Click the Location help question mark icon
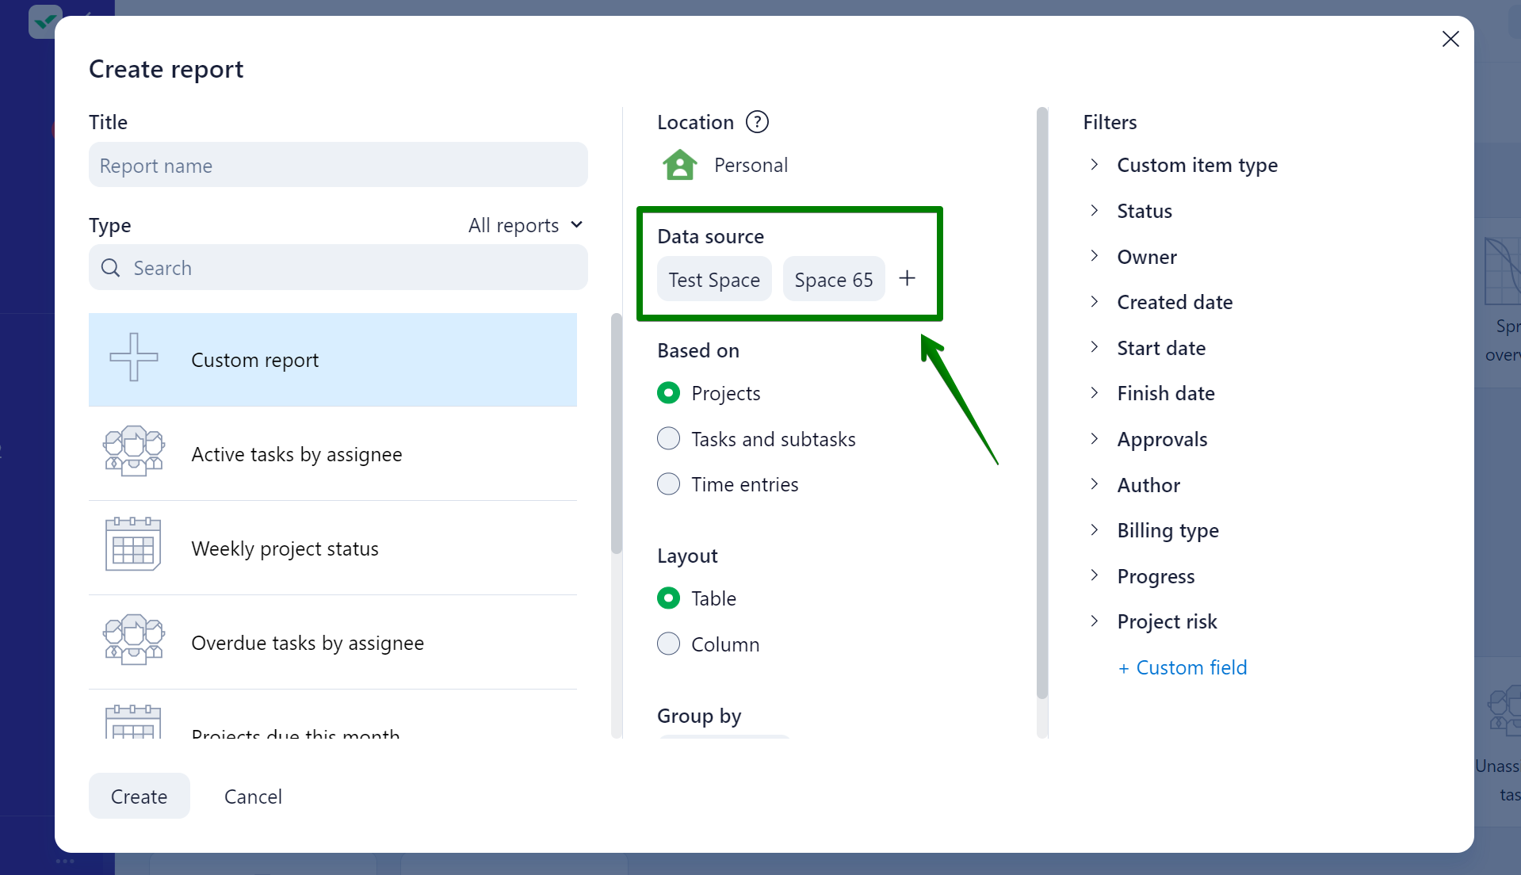 click(757, 122)
